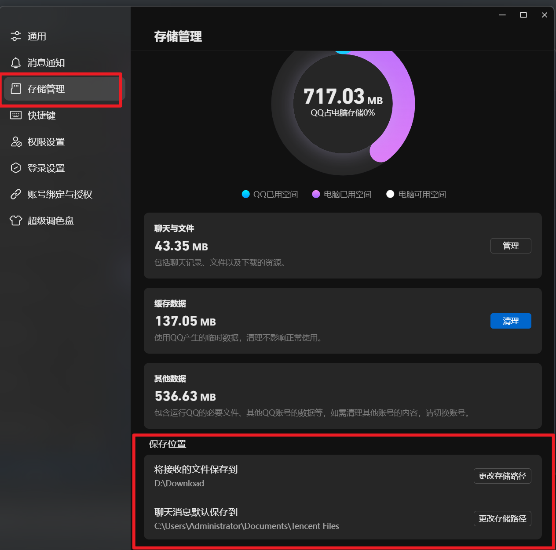Viewport: 556px width, 550px height.
Task: Click 管理 for 聊天与文件
Action: 511,246
